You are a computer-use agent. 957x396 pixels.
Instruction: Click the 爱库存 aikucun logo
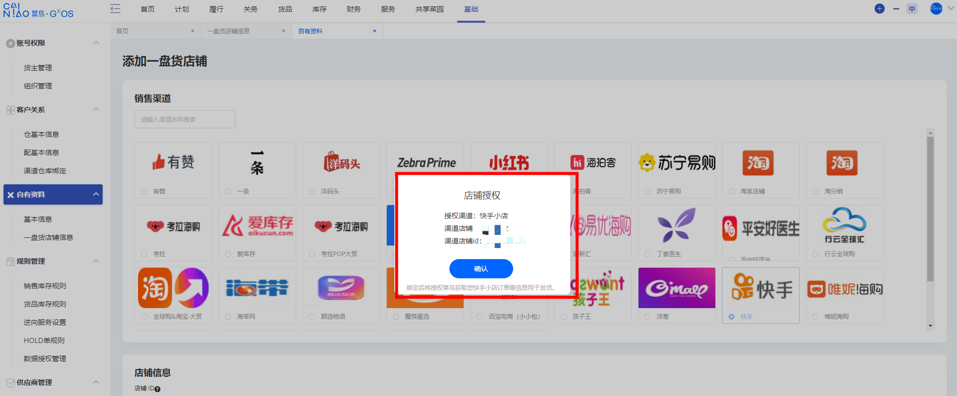258,226
